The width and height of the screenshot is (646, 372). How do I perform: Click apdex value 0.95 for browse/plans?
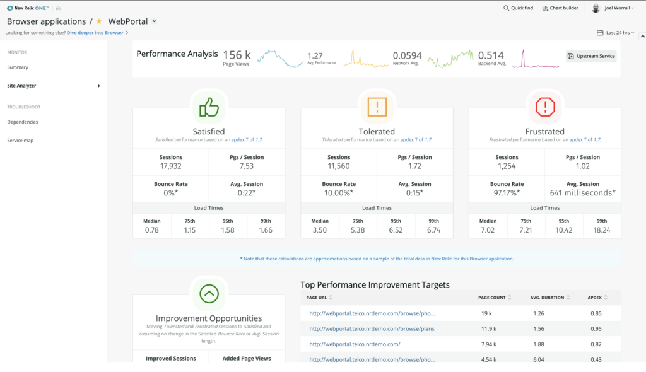coord(596,328)
